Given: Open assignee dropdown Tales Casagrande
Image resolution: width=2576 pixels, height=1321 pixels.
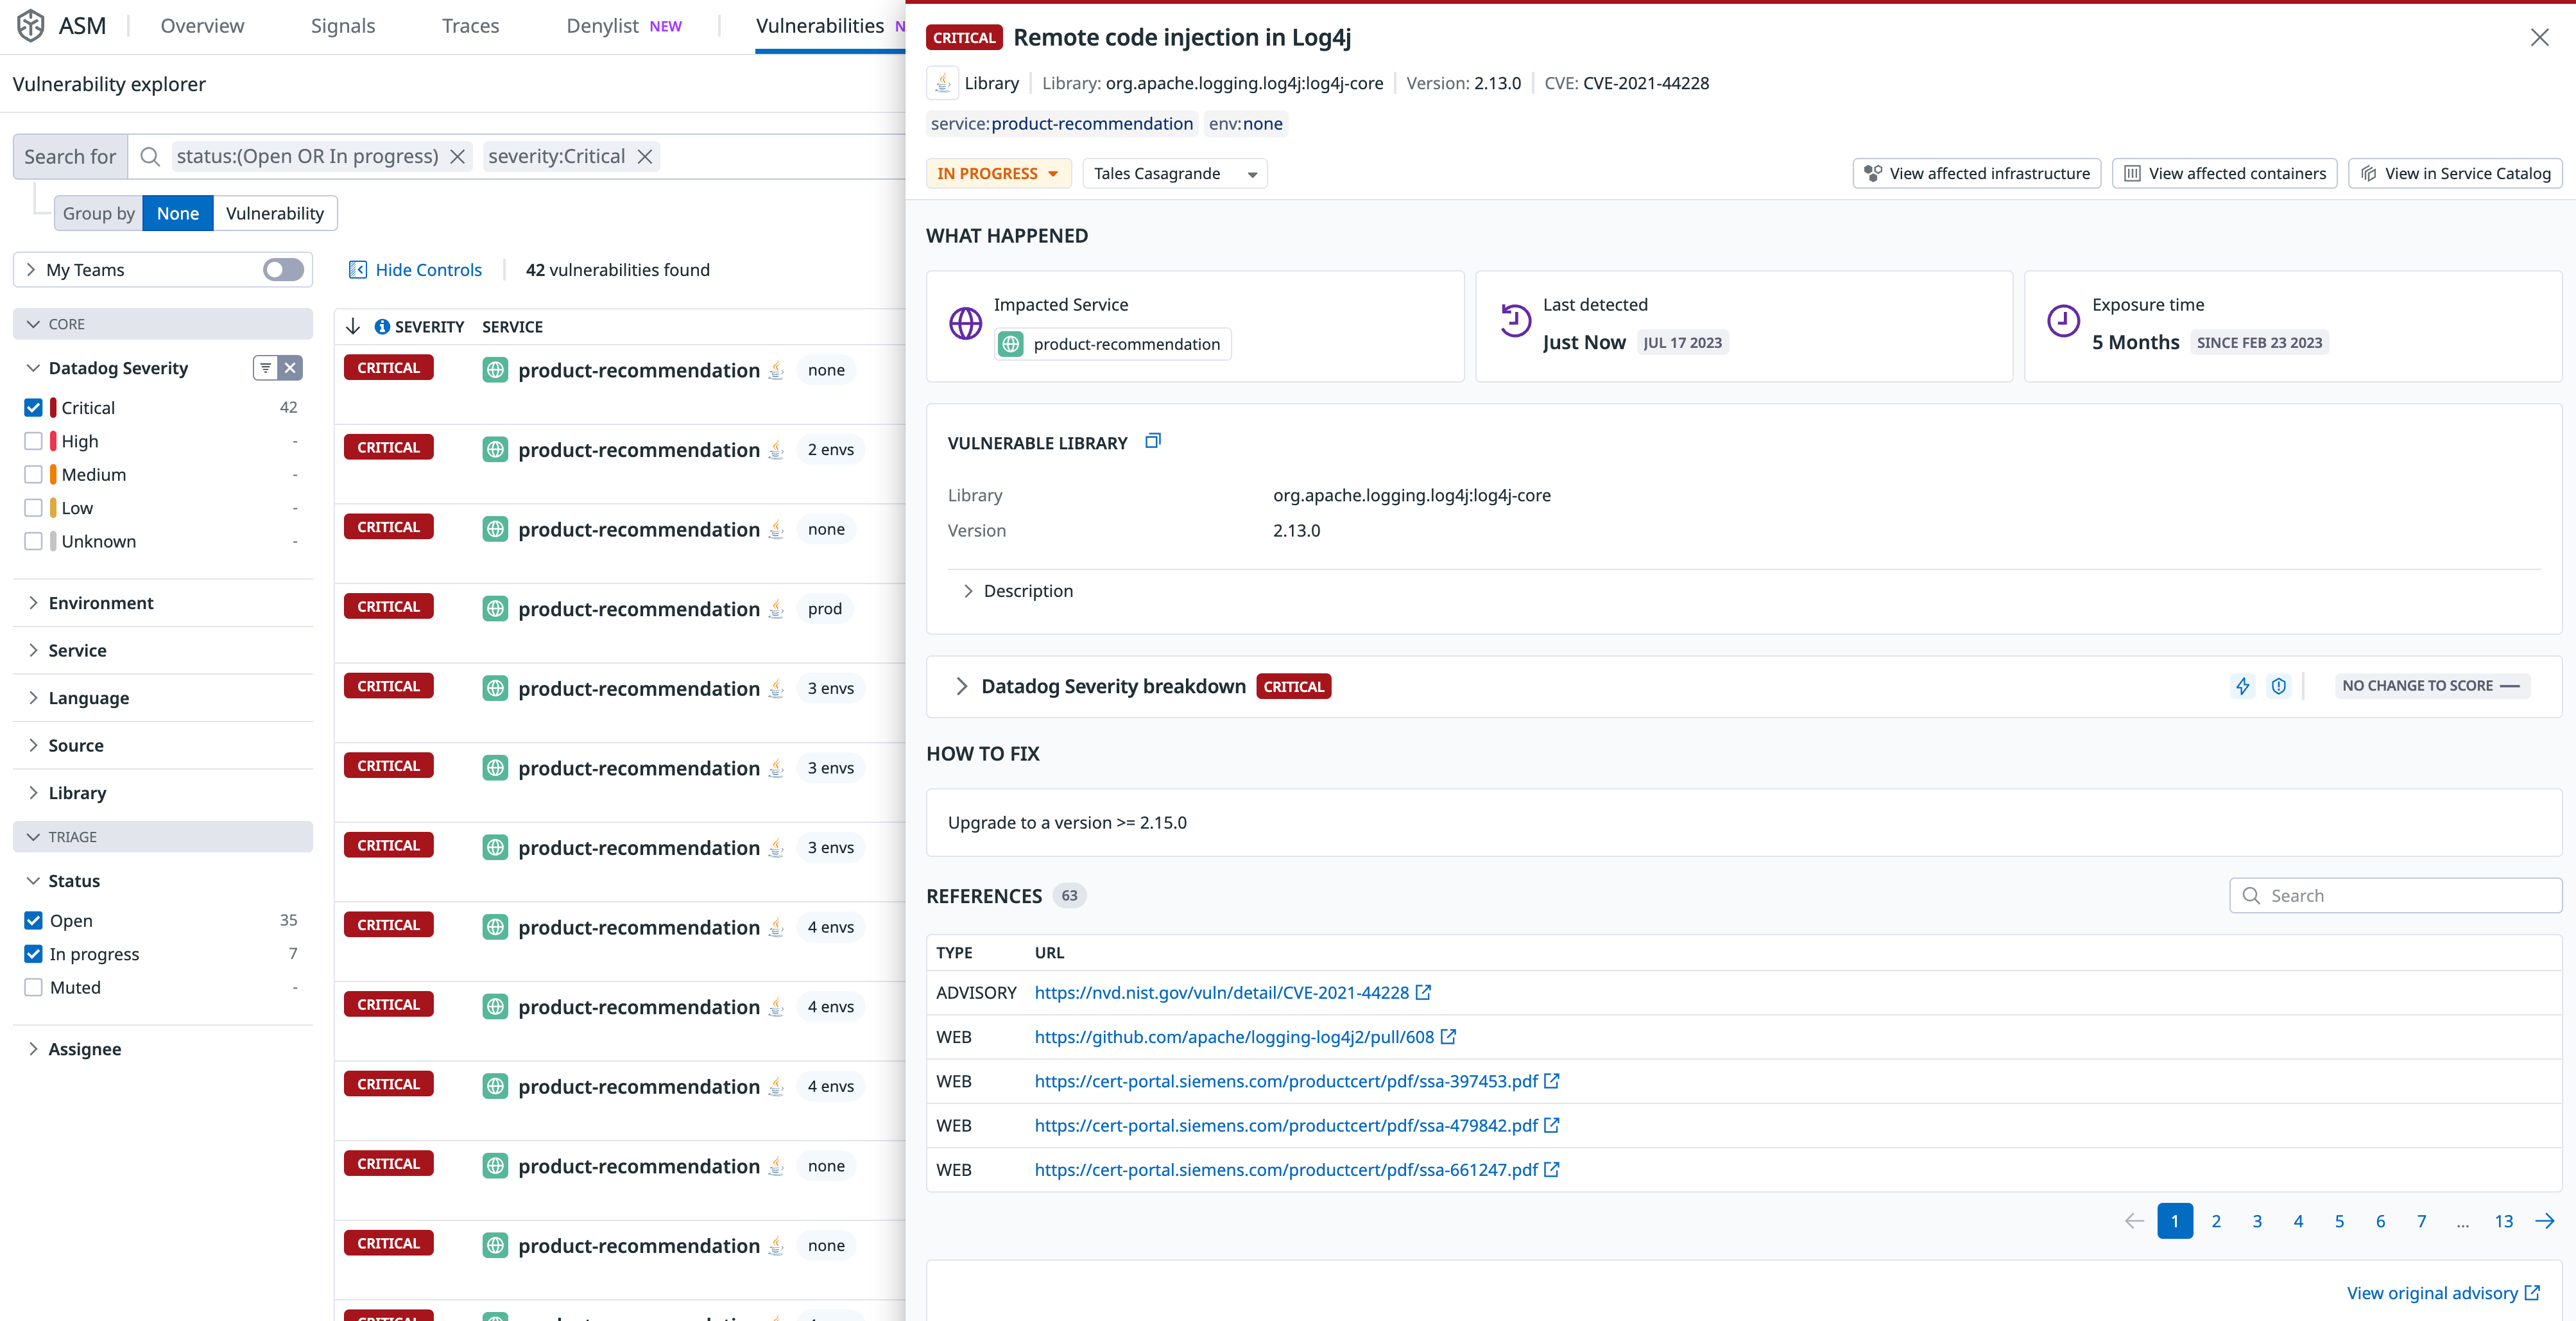Looking at the screenshot, I should click(1174, 174).
